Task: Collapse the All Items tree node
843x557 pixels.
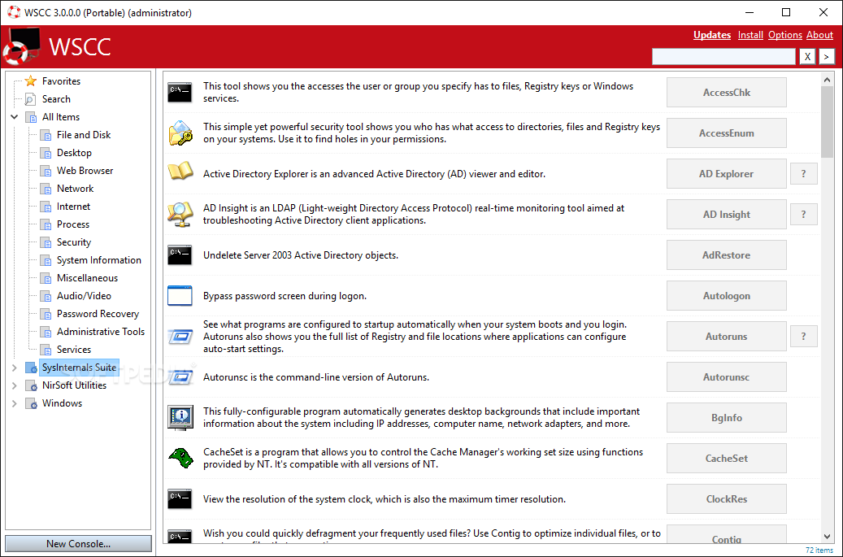Action: [14, 116]
